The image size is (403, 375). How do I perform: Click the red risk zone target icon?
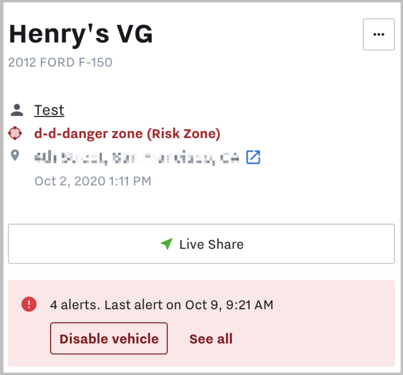[15, 133]
